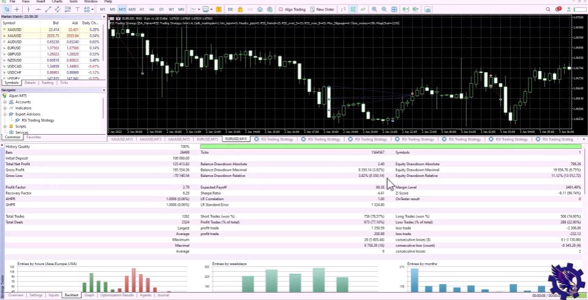This screenshot has width=588, height=300.
Task: Click the green History Quality progress bar
Action: (x=391, y=147)
